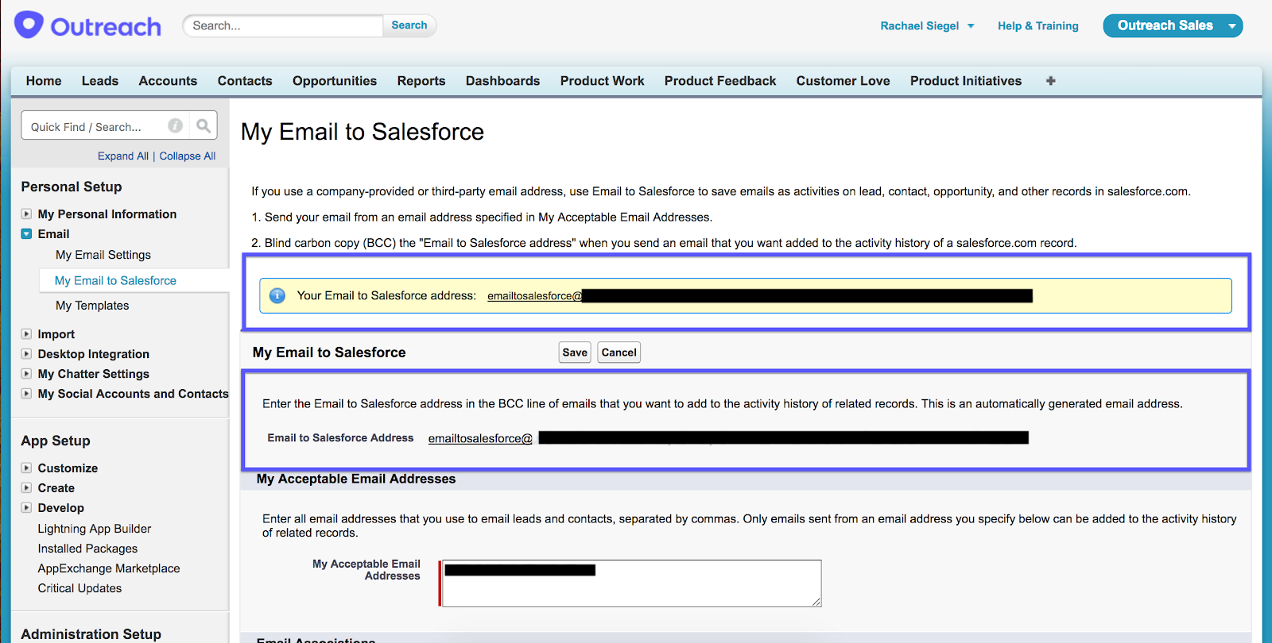Expand My Social Accounts and Contacts

coord(26,394)
